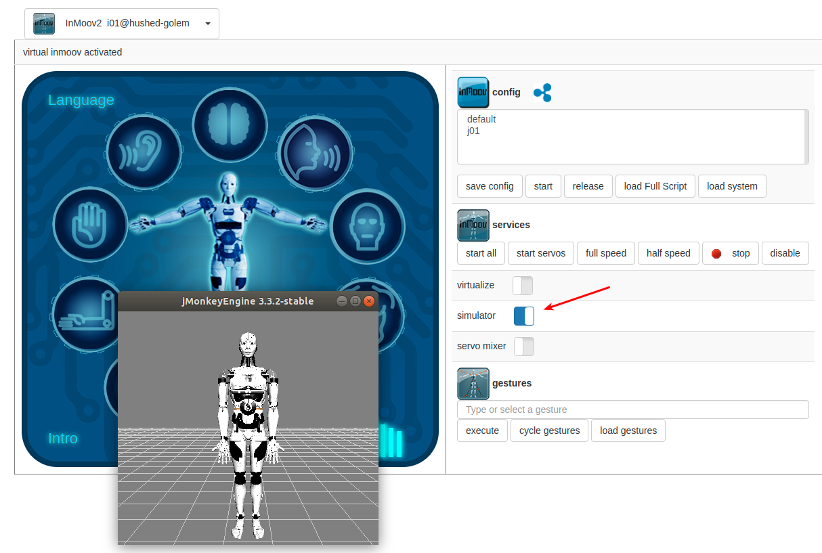Open the InMoov2 i01@hushed-golem dropdown
The width and height of the screenshot is (822, 553).
(x=122, y=24)
